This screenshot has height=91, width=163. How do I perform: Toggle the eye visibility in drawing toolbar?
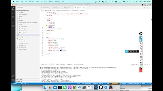point(141,37)
